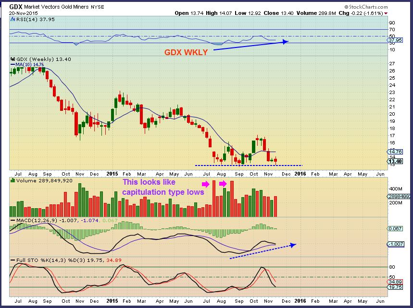Viewport: 413px width, 308px height.
Task: Click the 70 RSI level label
Action: coord(392,29)
